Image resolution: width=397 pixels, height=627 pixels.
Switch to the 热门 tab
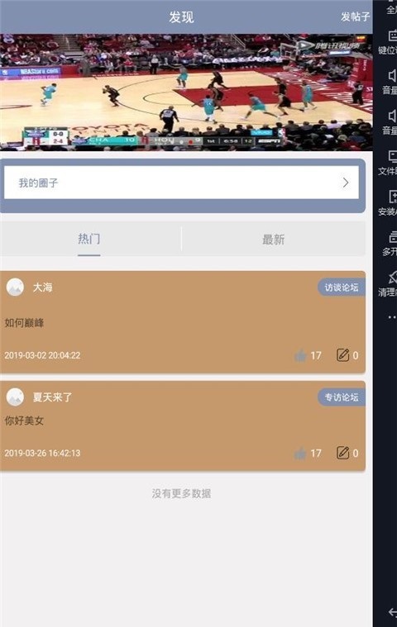tap(89, 239)
